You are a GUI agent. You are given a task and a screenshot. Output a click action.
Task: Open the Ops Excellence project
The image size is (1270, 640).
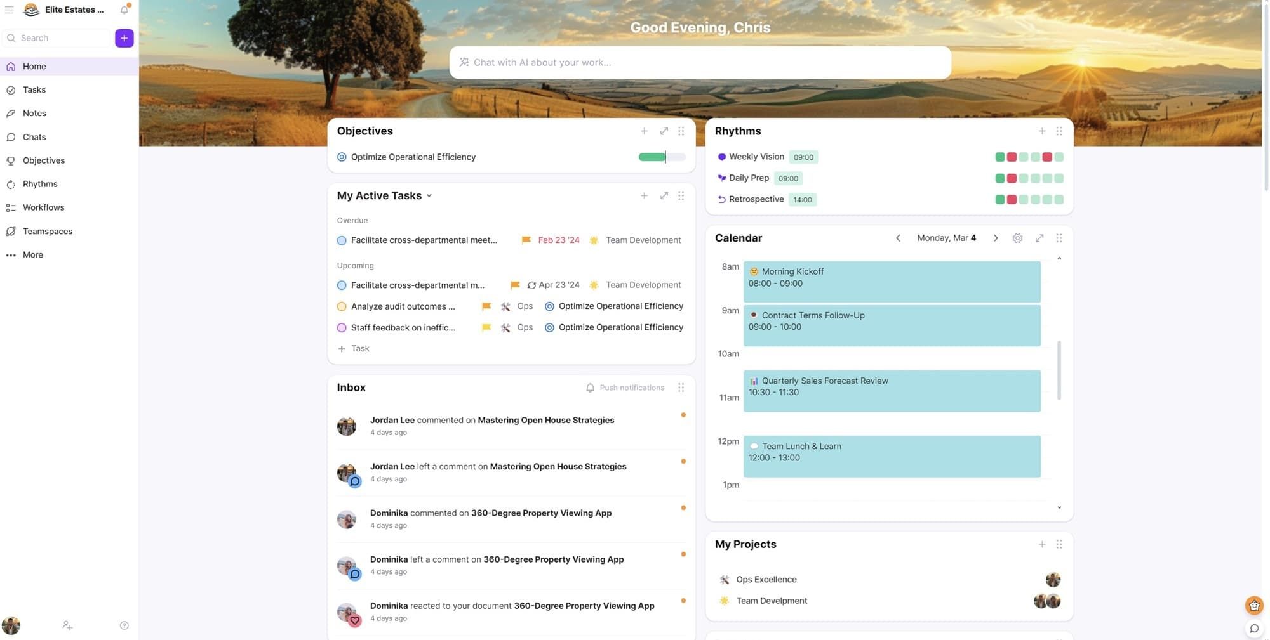[x=766, y=579]
